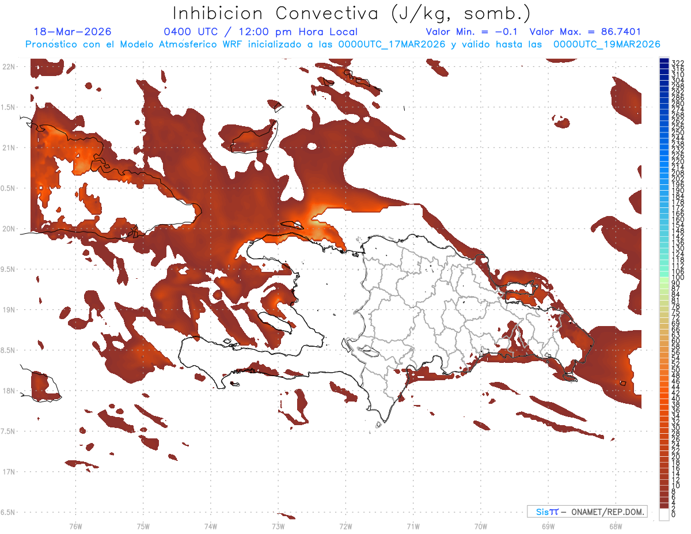691x534 pixels.
Task: Click the "75W" longitude label
Action: [143, 526]
